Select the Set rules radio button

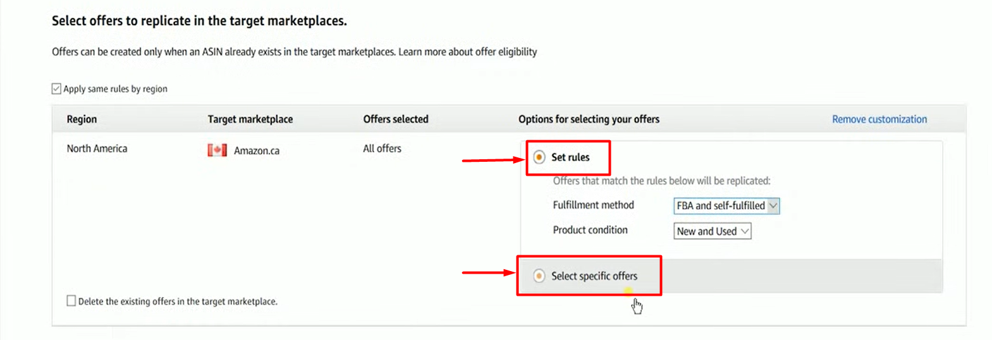[539, 157]
